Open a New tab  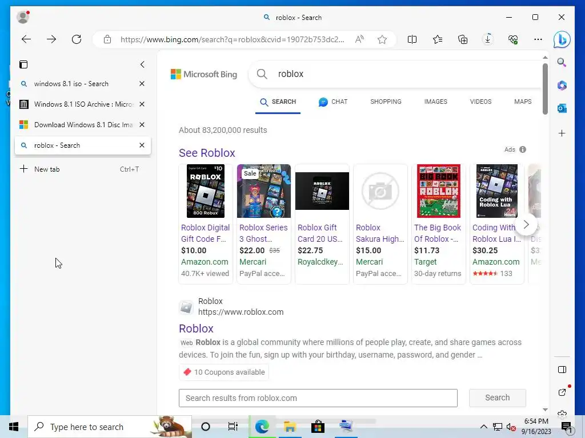83,169
